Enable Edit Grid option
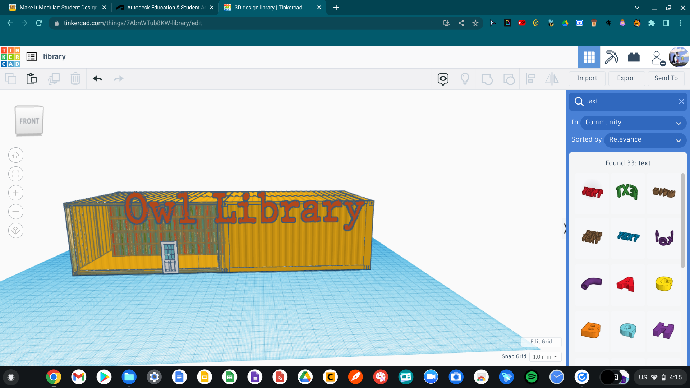Viewport: 690px width, 388px height. click(x=541, y=341)
